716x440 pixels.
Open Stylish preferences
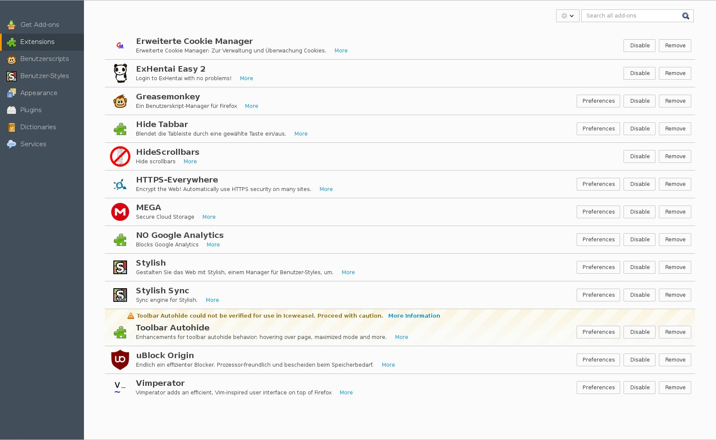(598, 267)
